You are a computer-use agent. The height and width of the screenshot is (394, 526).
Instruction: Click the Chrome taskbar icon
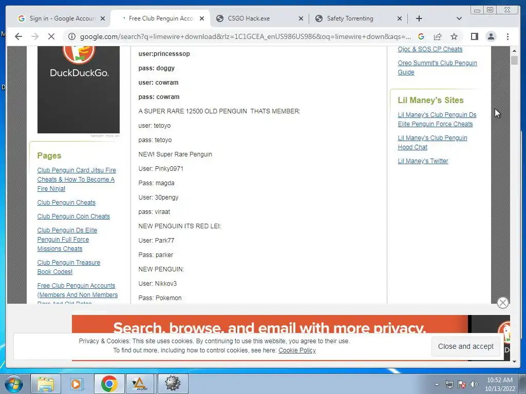click(x=109, y=384)
